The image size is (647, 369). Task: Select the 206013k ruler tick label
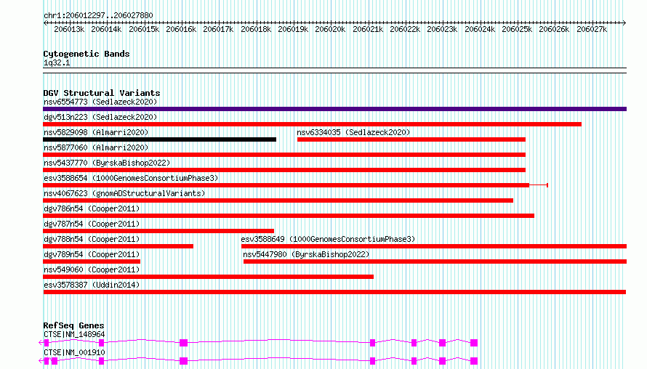(x=69, y=29)
